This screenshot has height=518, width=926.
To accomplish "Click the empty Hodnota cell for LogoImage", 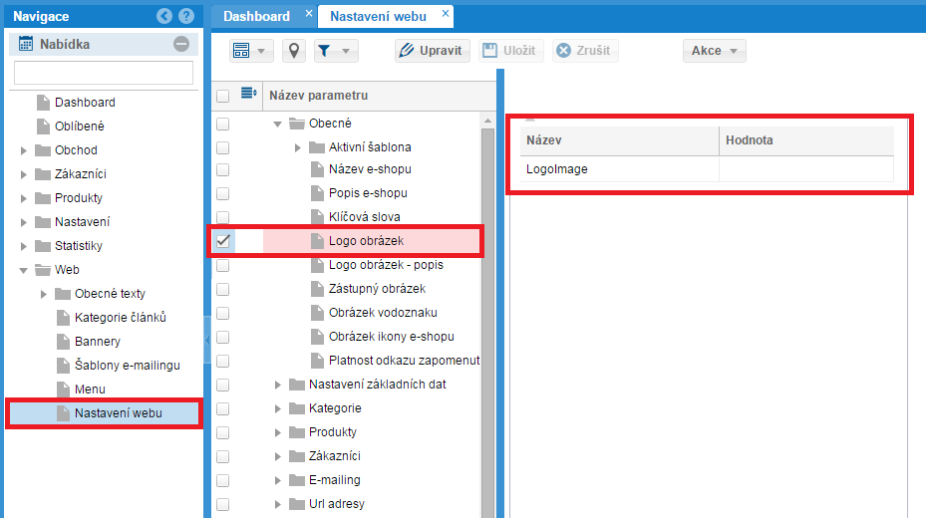I will (x=806, y=169).
